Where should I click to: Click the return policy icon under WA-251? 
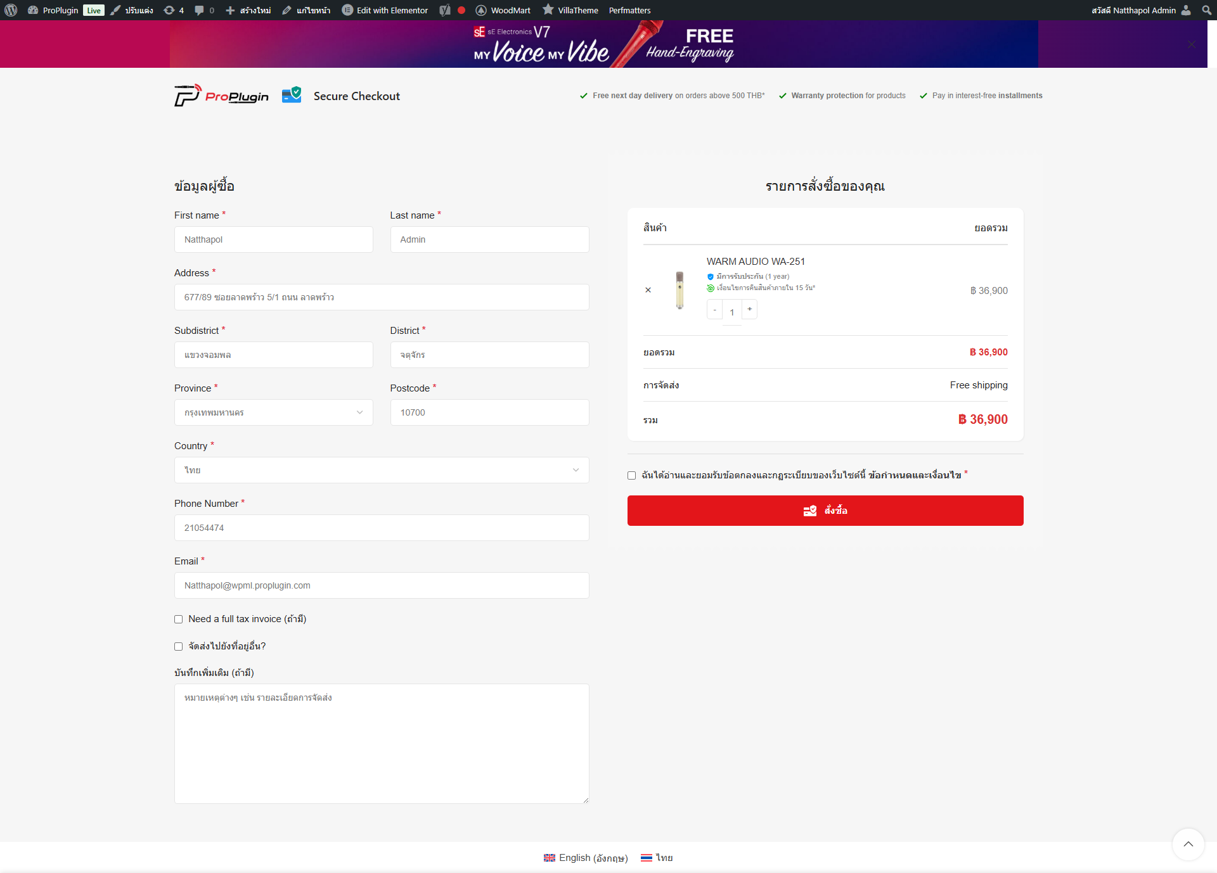(x=711, y=288)
